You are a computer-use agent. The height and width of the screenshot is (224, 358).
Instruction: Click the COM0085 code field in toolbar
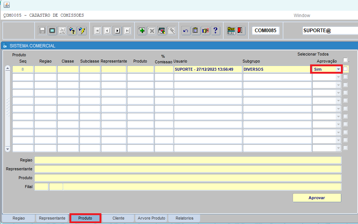(x=266, y=30)
